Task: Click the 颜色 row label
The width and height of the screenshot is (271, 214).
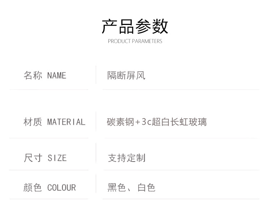Action: pyautogui.click(x=33, y=188)
